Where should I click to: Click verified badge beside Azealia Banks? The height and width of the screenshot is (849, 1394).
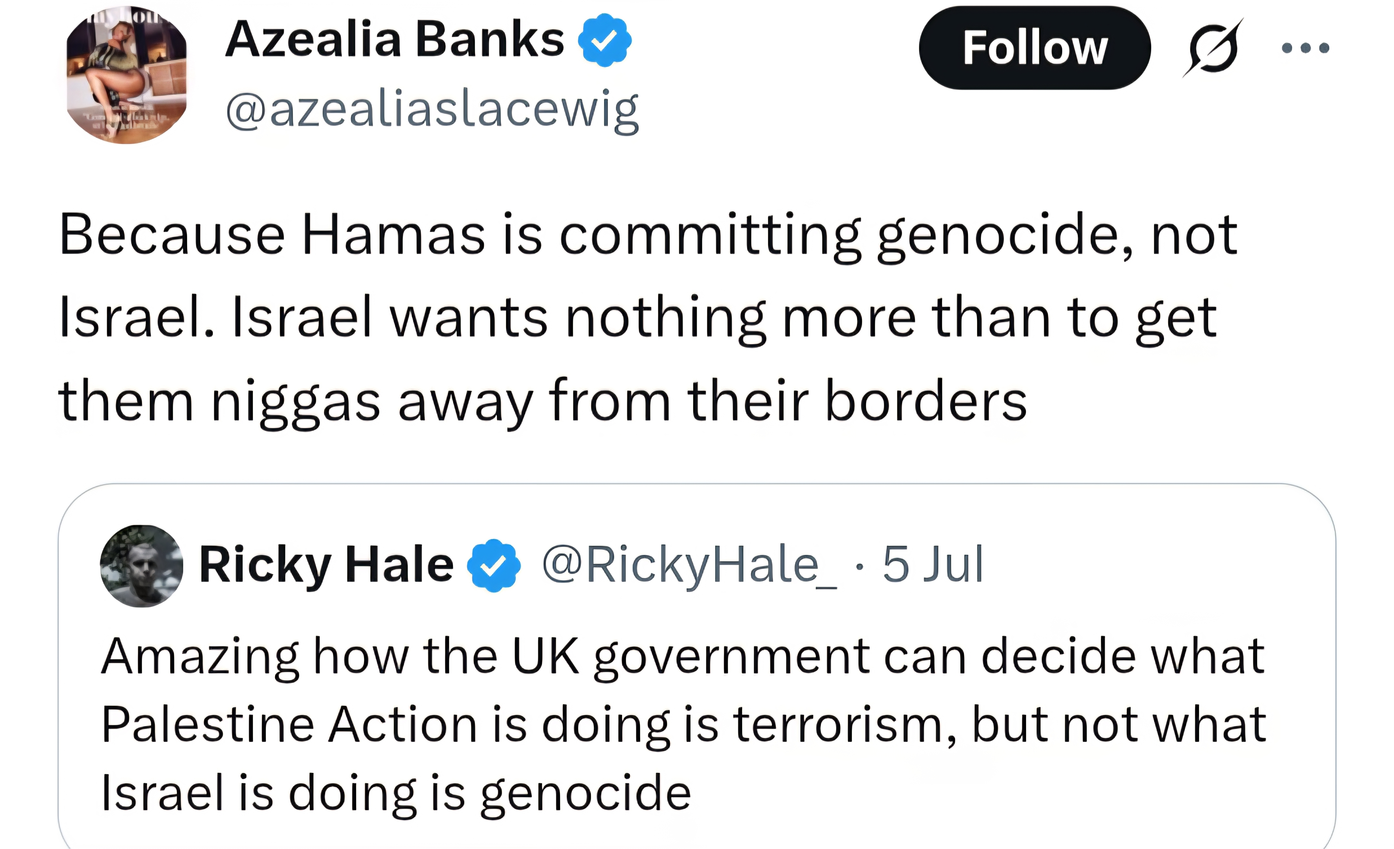[x=604, y=40]
